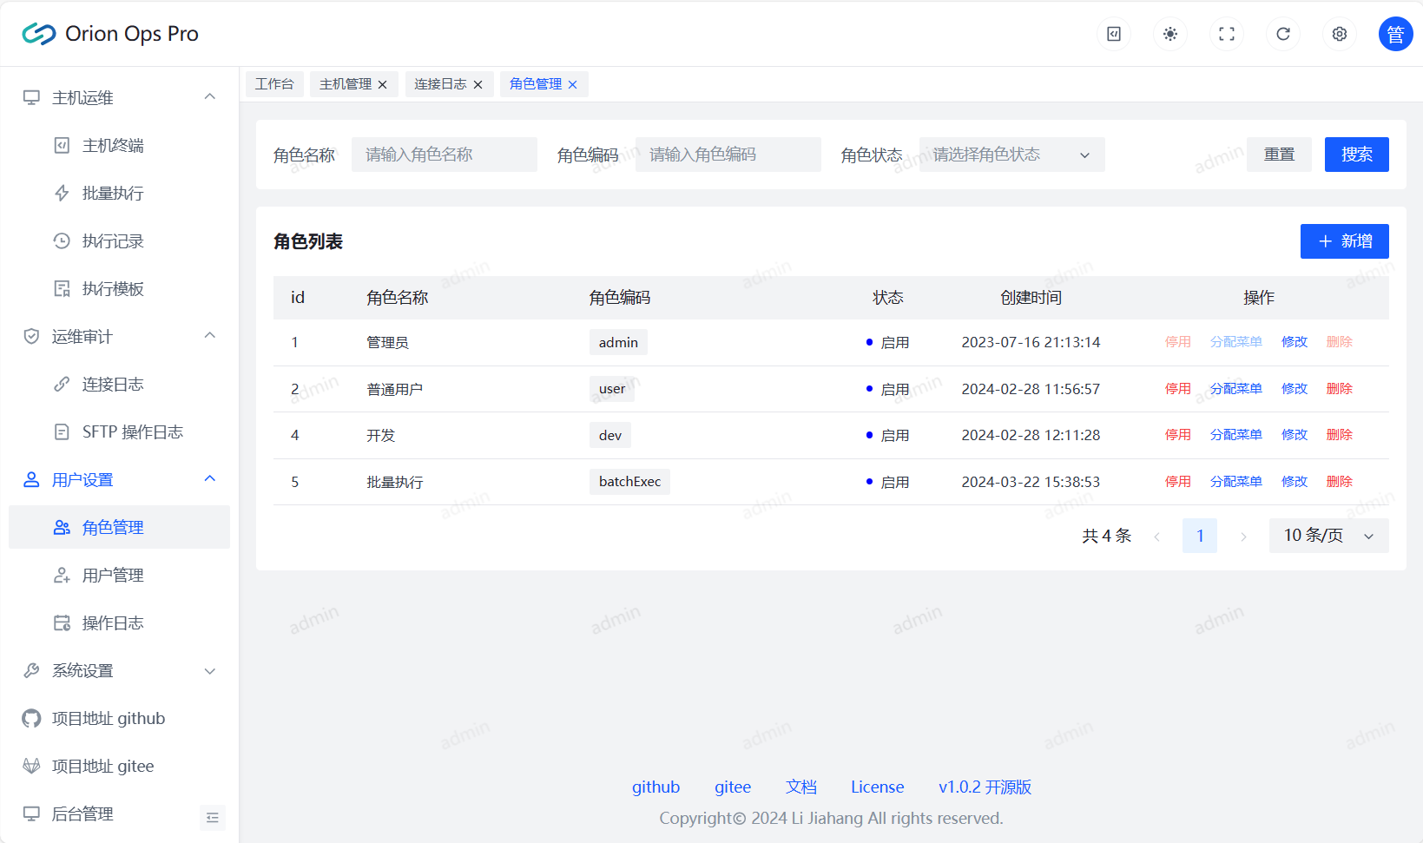The width and height of the screenshot is (1423, 843).
Task: Open the settings gear icon
Action: pos(1340,34)
